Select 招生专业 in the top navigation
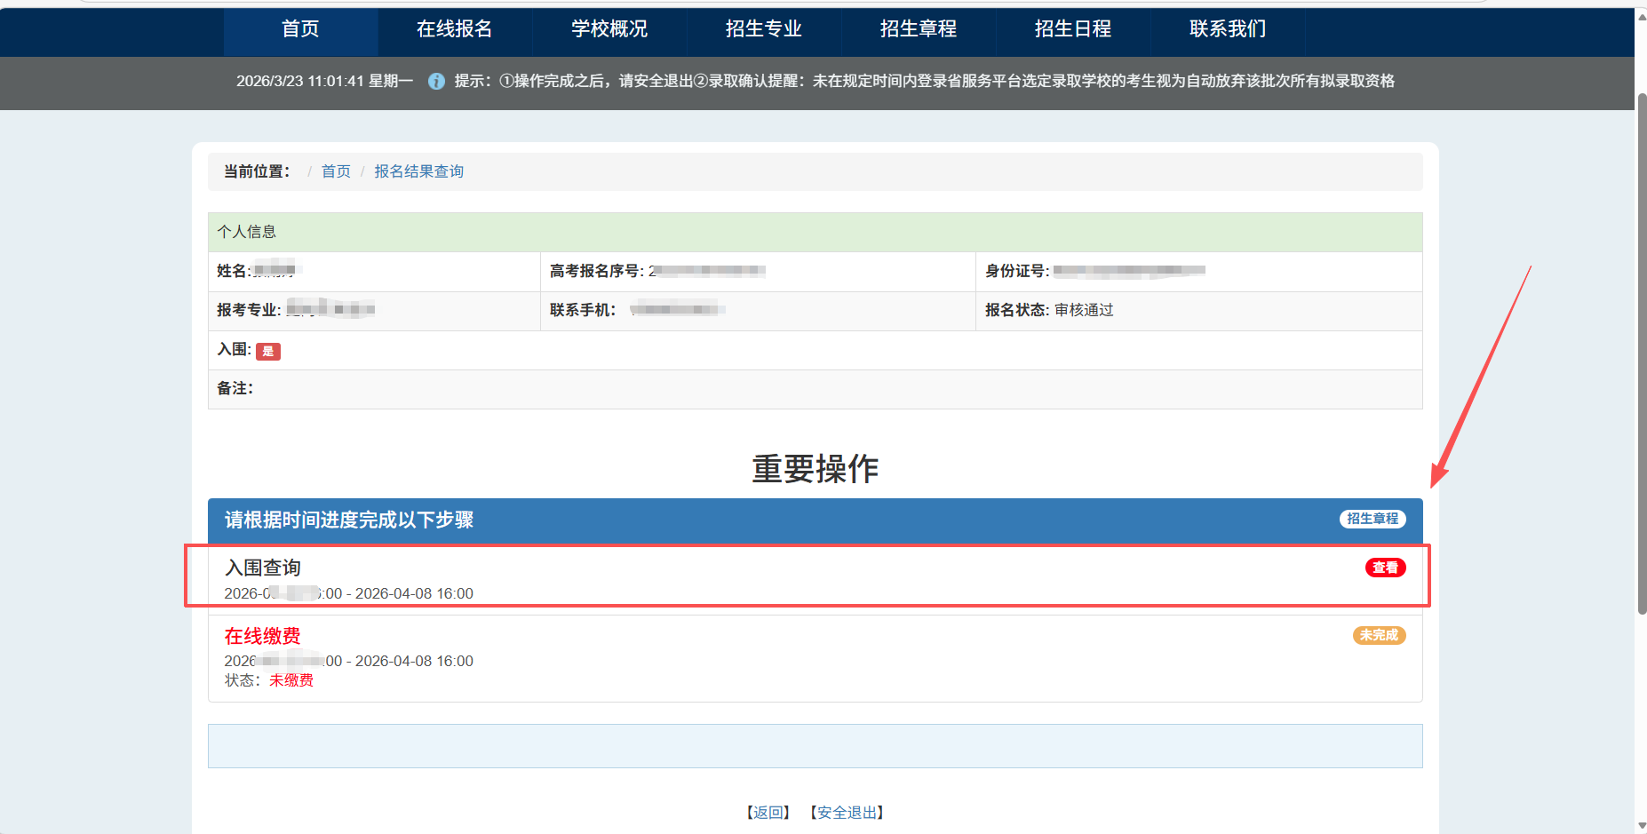 click(x=764, y=29)
